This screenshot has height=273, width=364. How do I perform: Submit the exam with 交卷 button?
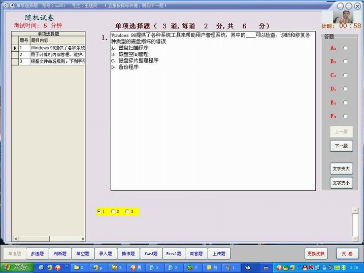(x=347, y=254)
